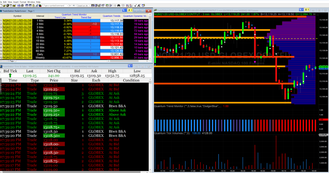Click Quantum Tick Volumes indicator label on chart
Image resolution: width=329 pixels, height=173 pixels.
(x=172, y=133)
